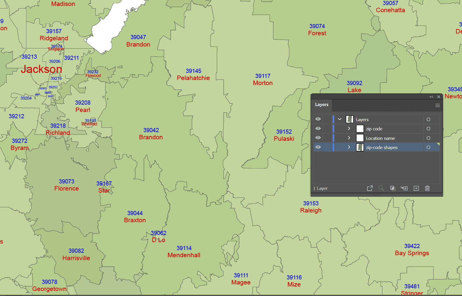Collapse the top-level Layers group
The height and width of the screenshot is (296, 462).
(340, 119)
